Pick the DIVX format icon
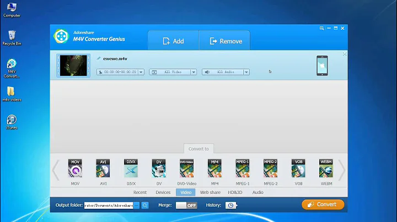The image size is (397, 222). coord(131,168)
